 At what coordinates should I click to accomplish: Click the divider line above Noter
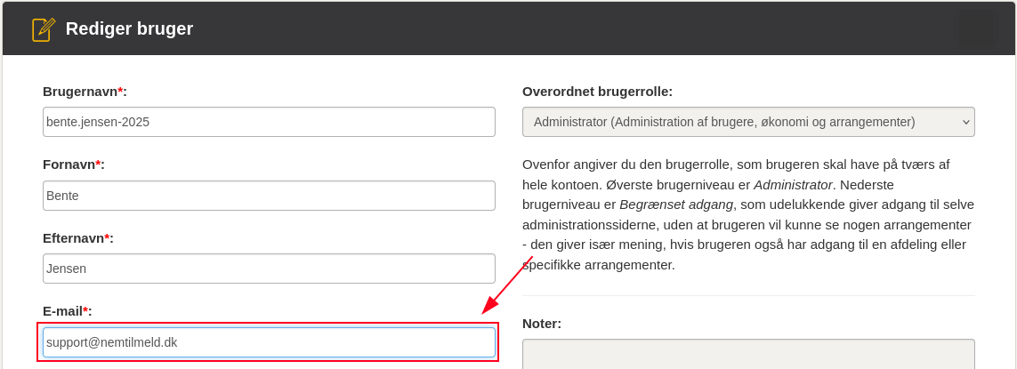(x=747, y=295)
